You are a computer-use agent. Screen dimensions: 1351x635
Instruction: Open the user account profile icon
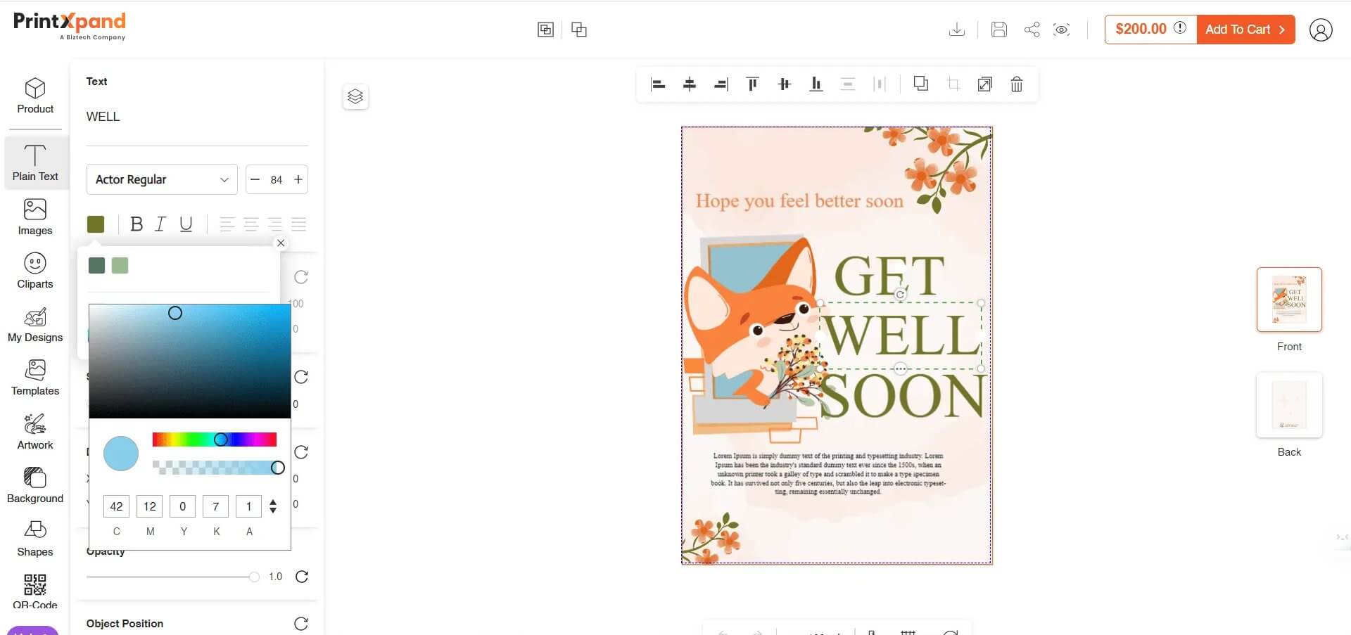click(1320, 30)
